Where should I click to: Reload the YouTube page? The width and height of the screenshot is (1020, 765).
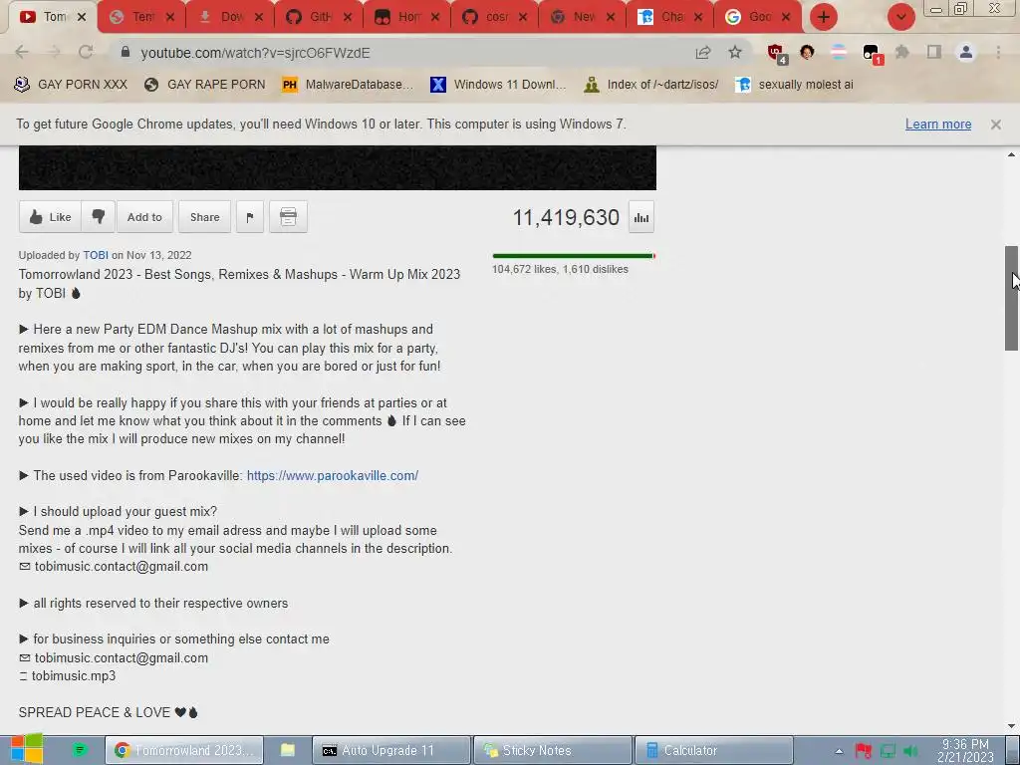point(86,52)
